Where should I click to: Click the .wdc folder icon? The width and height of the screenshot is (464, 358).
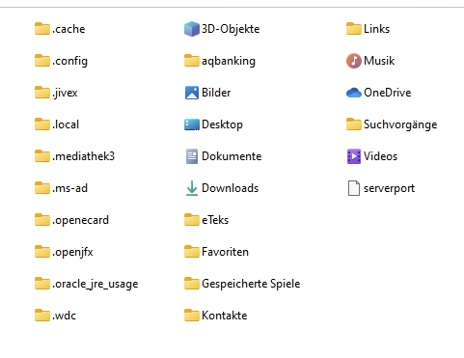click(x=42, y=316)
